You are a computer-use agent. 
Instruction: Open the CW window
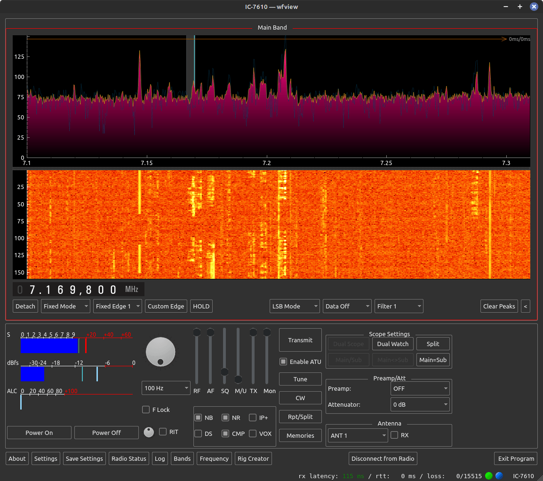point(300,398)
